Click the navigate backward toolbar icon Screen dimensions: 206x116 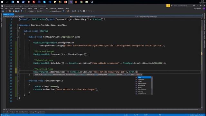point(3,11)
